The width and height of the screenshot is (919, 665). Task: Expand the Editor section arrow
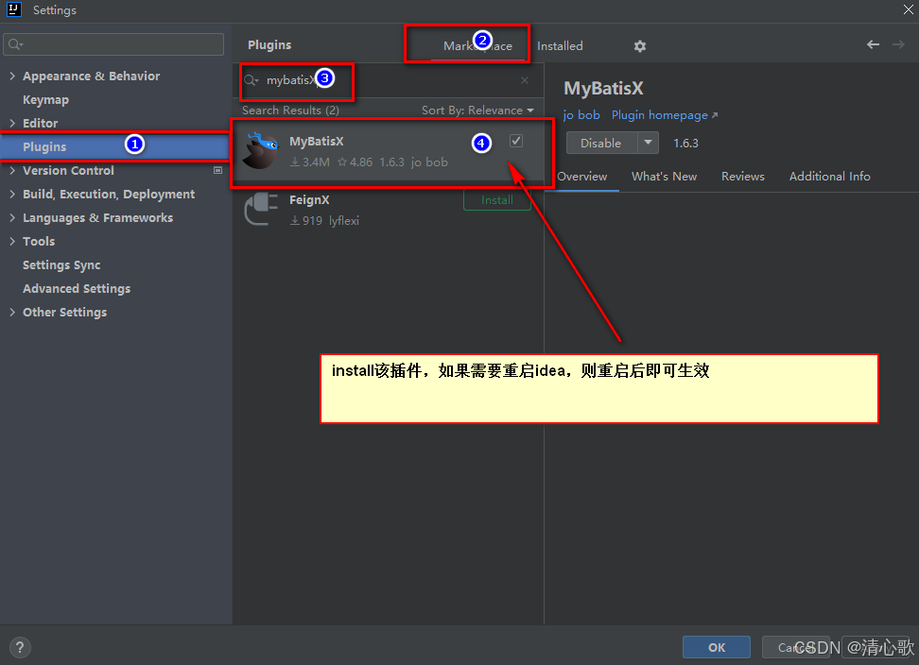pos(12,123)
